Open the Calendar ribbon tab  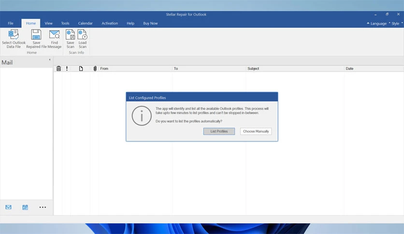pos(85,23)
